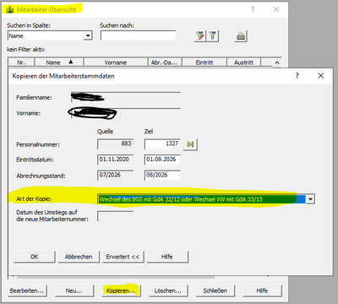Image resolution: width=338 pixels, height=304 pixels.
Task: Click the 'Datum des Umstiegs' date field
Action: click(x=116, y=216)
